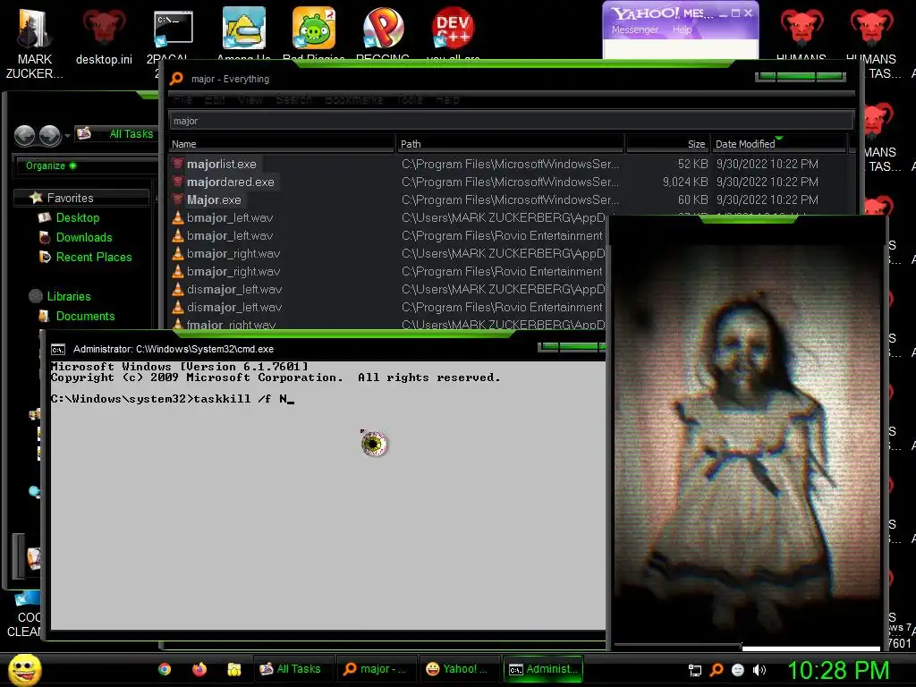Screen dimensions: 916x687
Task: Click the Everything magnifier title bar icon
Action: (176, 79)
